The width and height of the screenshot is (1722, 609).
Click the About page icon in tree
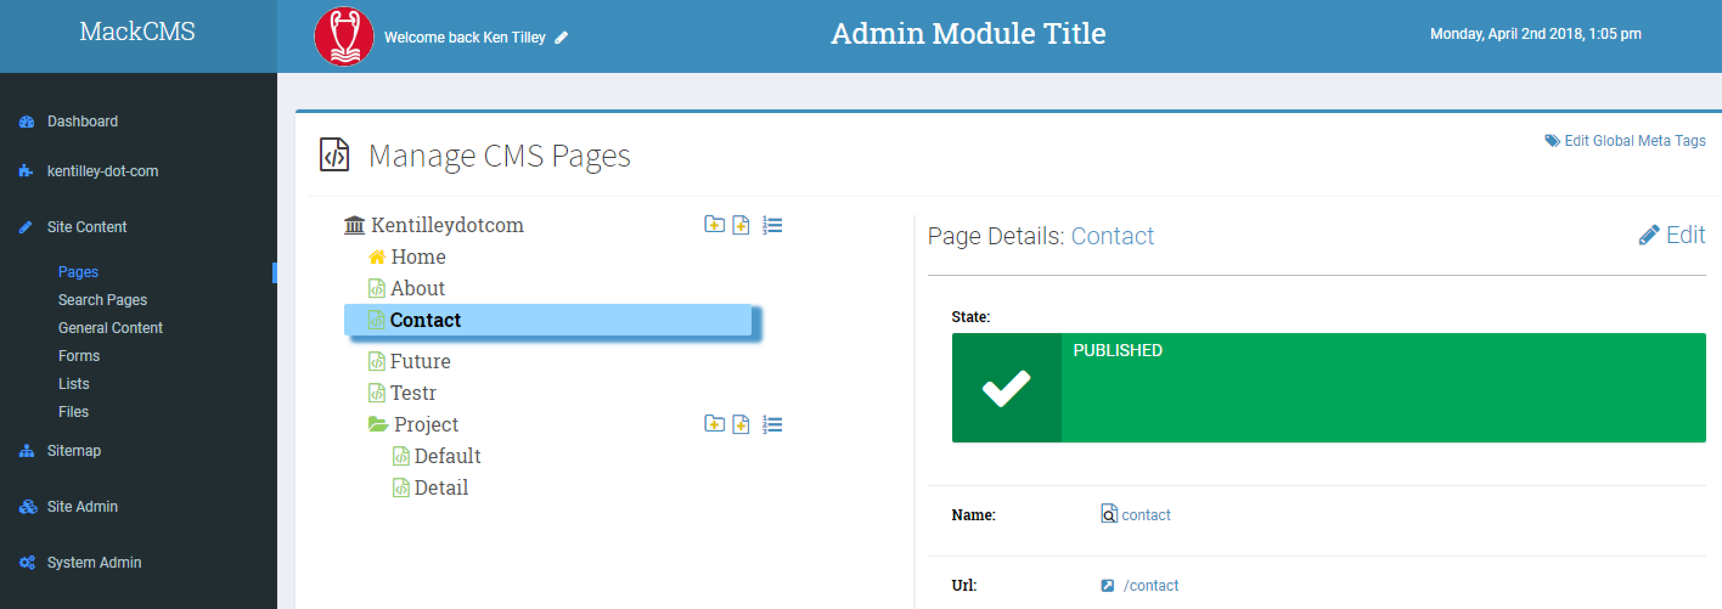pyautogui.click(x=376, y=288)
